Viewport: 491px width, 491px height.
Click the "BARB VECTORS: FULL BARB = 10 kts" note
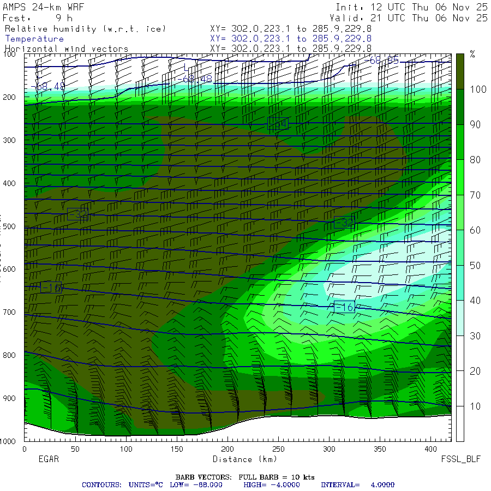tap(245, 477)
